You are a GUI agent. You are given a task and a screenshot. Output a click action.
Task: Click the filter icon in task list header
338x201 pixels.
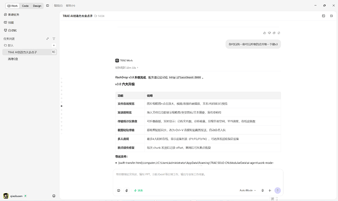pos(54,39)
